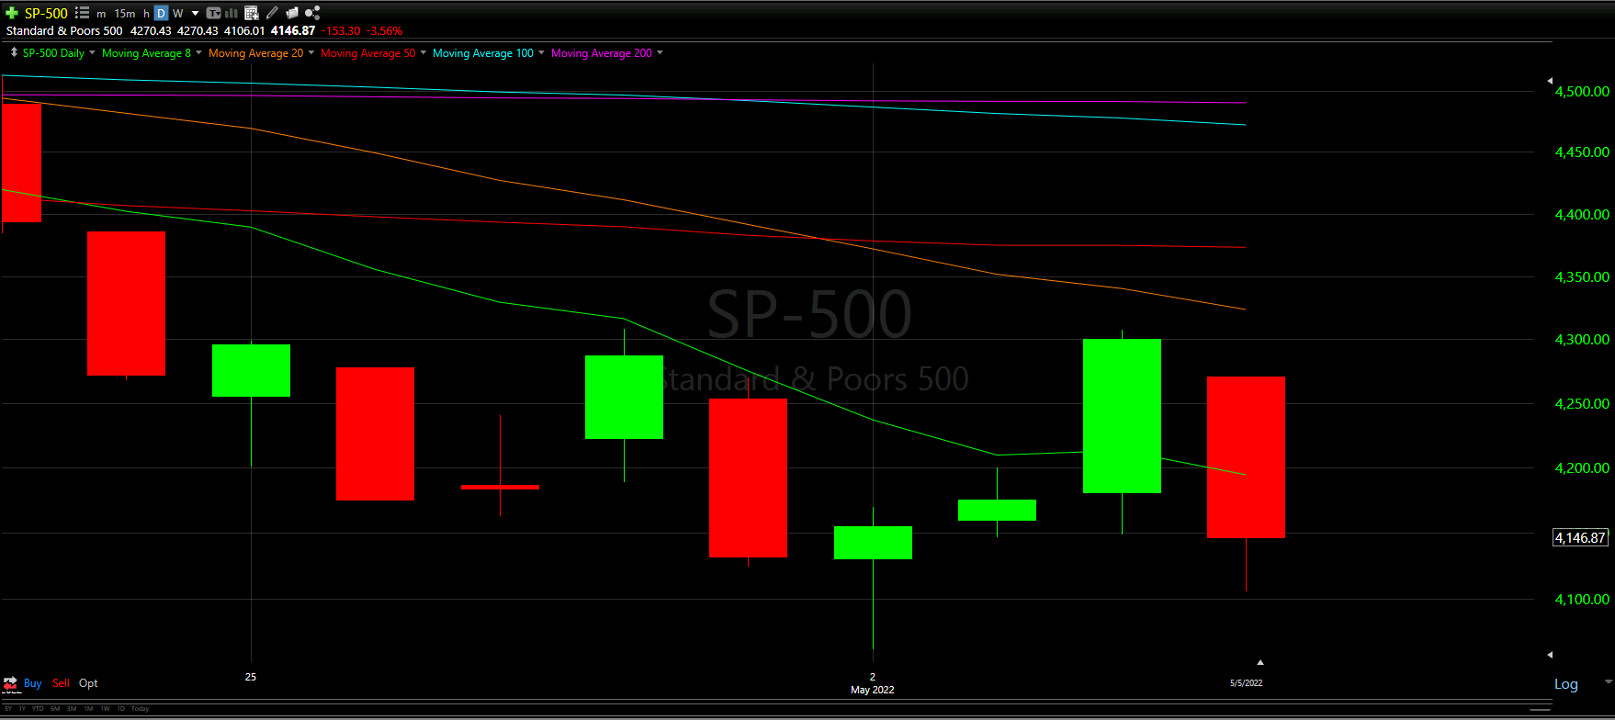This screenshot has height=720, width=1615.
Task: Click the 25 date label on axis
Action: (x=251, y=677)
